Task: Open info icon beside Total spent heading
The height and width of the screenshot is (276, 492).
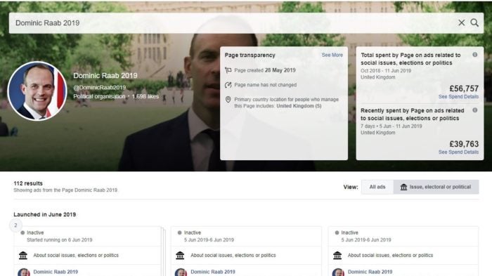Action: point(474,55)
